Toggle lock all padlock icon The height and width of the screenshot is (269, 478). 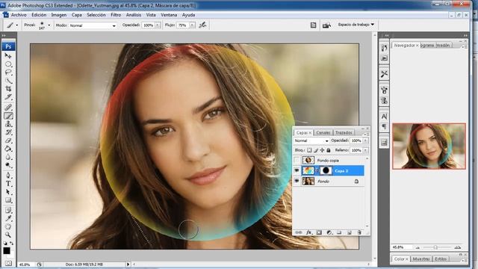point(329,150)
